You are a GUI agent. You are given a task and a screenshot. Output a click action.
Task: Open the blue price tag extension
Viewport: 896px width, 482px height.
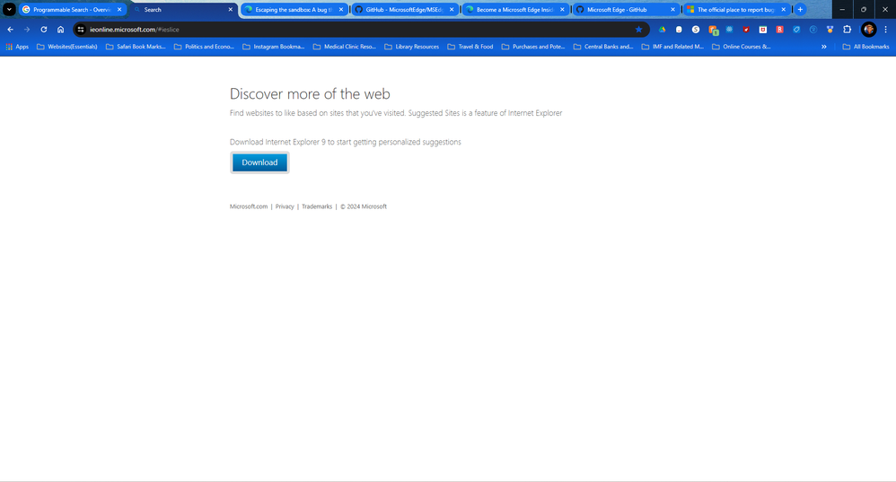coord(796,29)
